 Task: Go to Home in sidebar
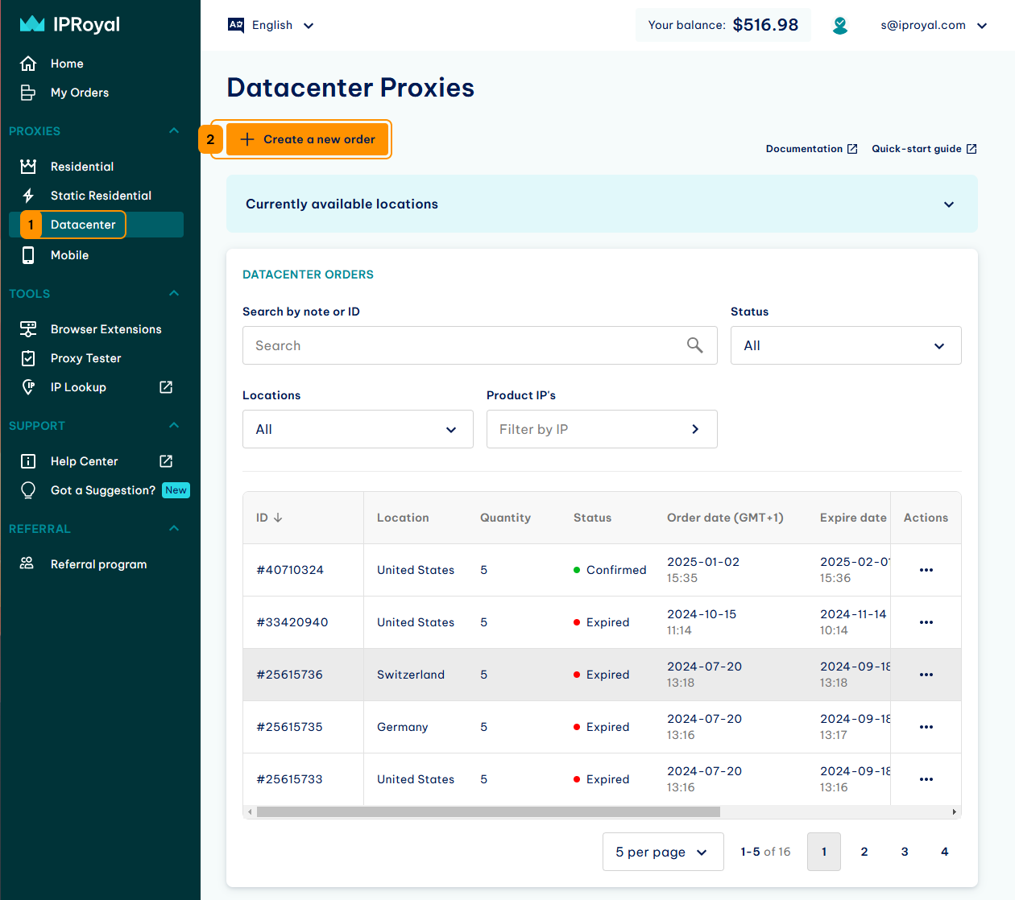pos(67,64)
